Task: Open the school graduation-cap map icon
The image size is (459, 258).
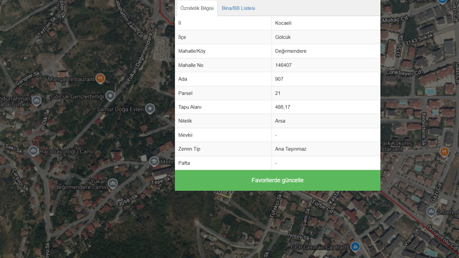Action: tap(154, 161)
